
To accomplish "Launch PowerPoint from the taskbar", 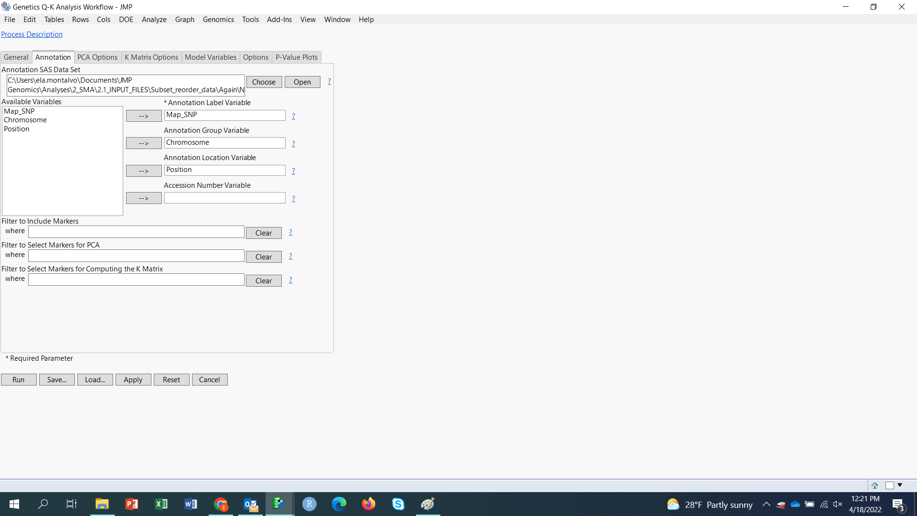I will [131, 504].
